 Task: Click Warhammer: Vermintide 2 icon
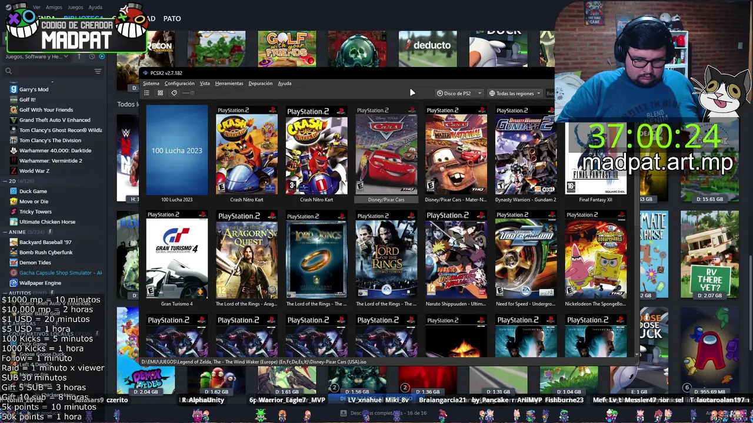(x=14, y=160)
